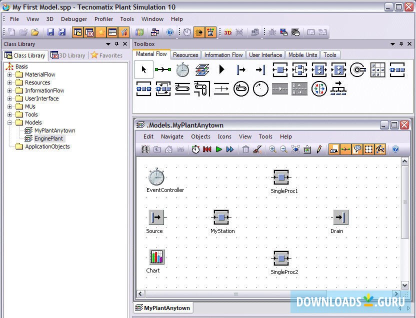The height and width of the screenshot is (318, 416).
Task: Switch to the Information Flow toolbox tab
Action: pos(223,55)
